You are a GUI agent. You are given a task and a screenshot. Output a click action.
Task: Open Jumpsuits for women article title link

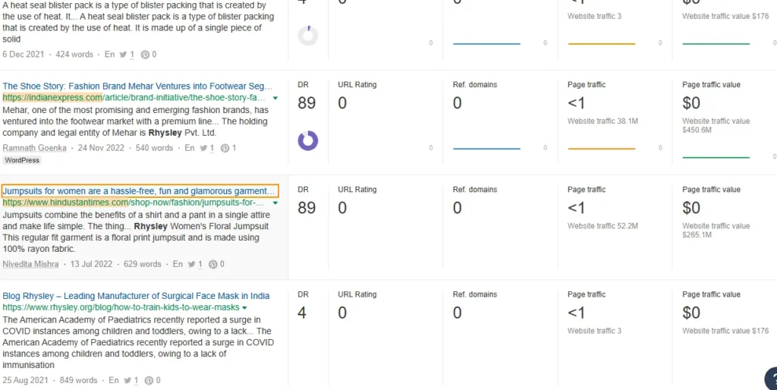pyautogui.click(x=139, y=191)
